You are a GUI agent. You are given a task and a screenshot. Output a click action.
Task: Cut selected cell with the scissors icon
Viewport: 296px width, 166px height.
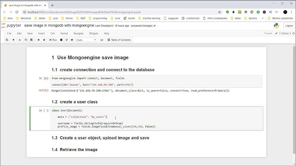[x=20, y=40]
